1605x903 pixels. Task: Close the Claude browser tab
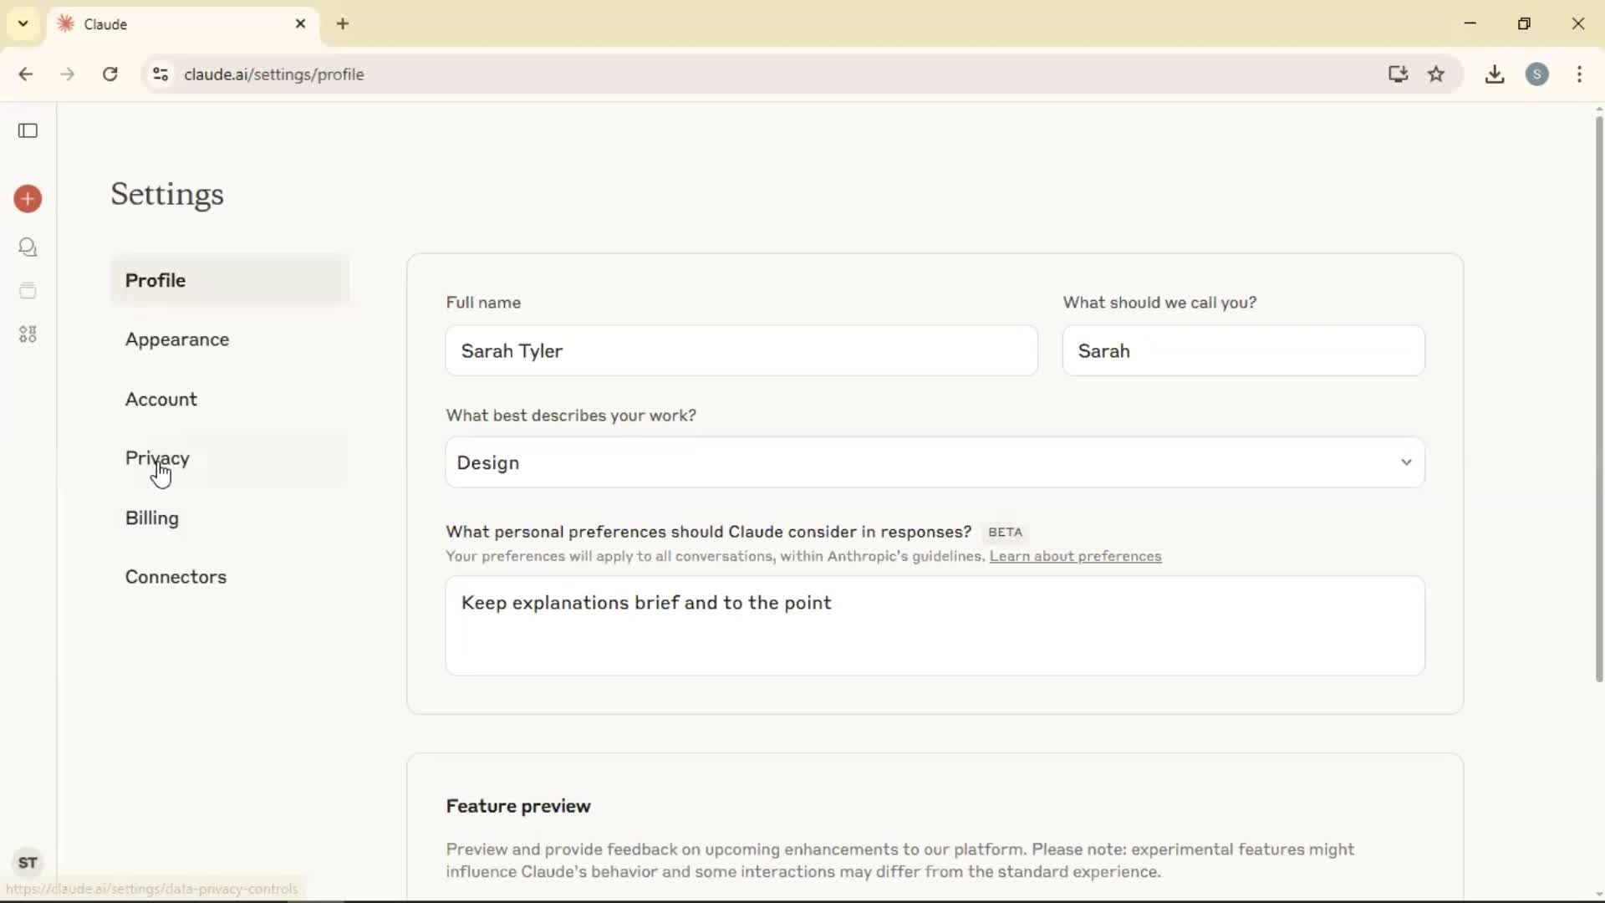point(301,24)
